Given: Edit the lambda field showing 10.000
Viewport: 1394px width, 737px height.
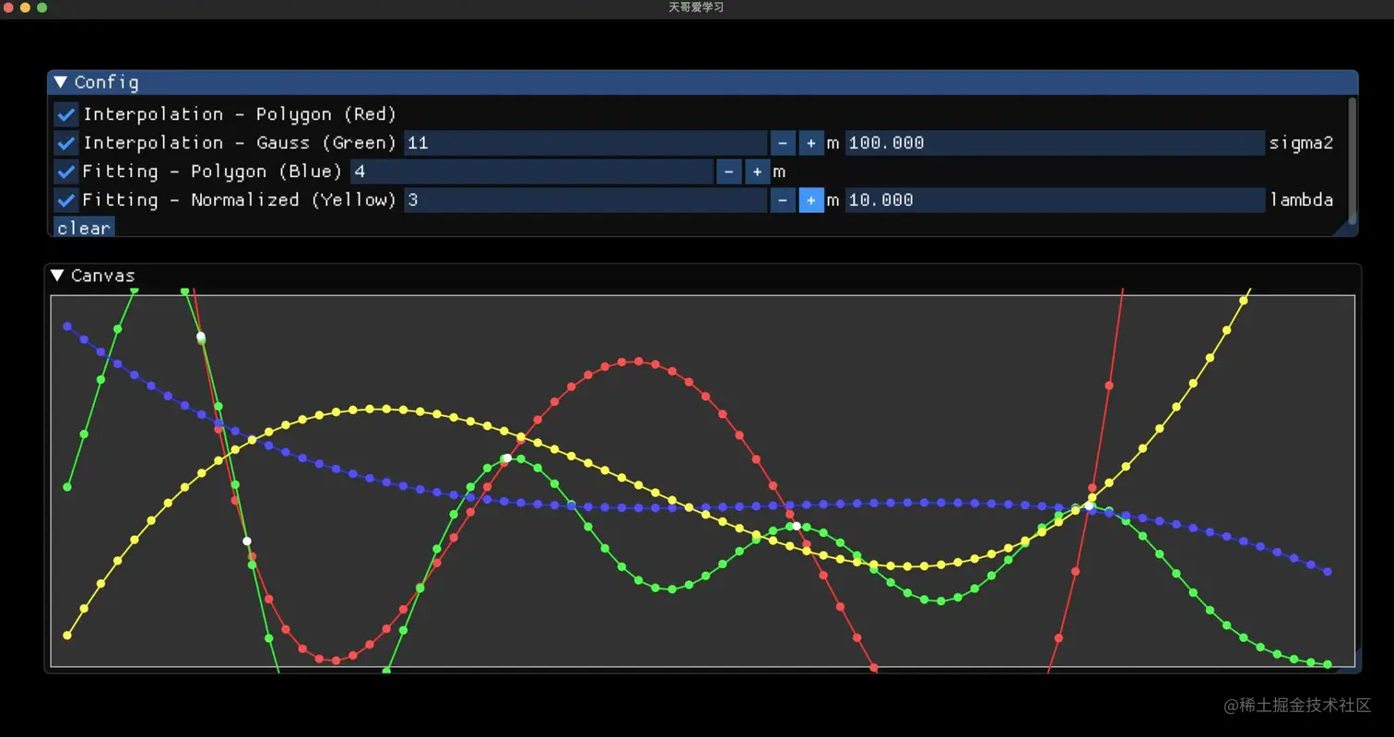Looking at the screenshot, I should click(x=1055, y=200).
